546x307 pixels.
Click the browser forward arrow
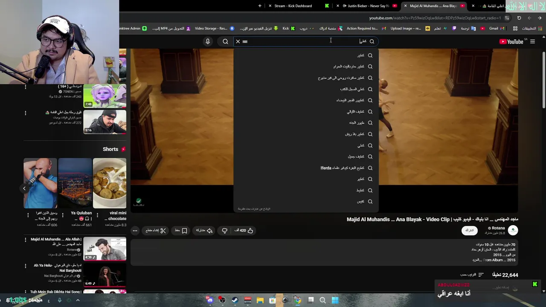coord(529,18)
